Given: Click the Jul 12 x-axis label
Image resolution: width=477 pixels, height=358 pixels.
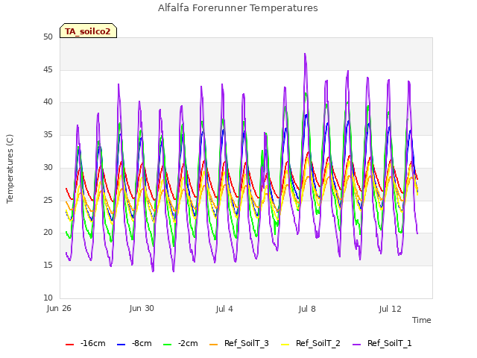Looking at the screenshot, I should 391,309.
